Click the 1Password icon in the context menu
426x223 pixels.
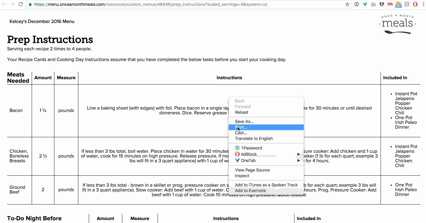[x=237, y=148]
